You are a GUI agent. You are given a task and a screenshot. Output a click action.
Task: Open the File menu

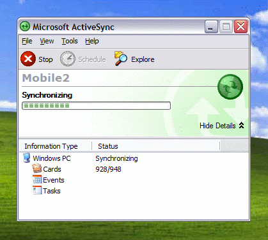[x=27, y=41]
